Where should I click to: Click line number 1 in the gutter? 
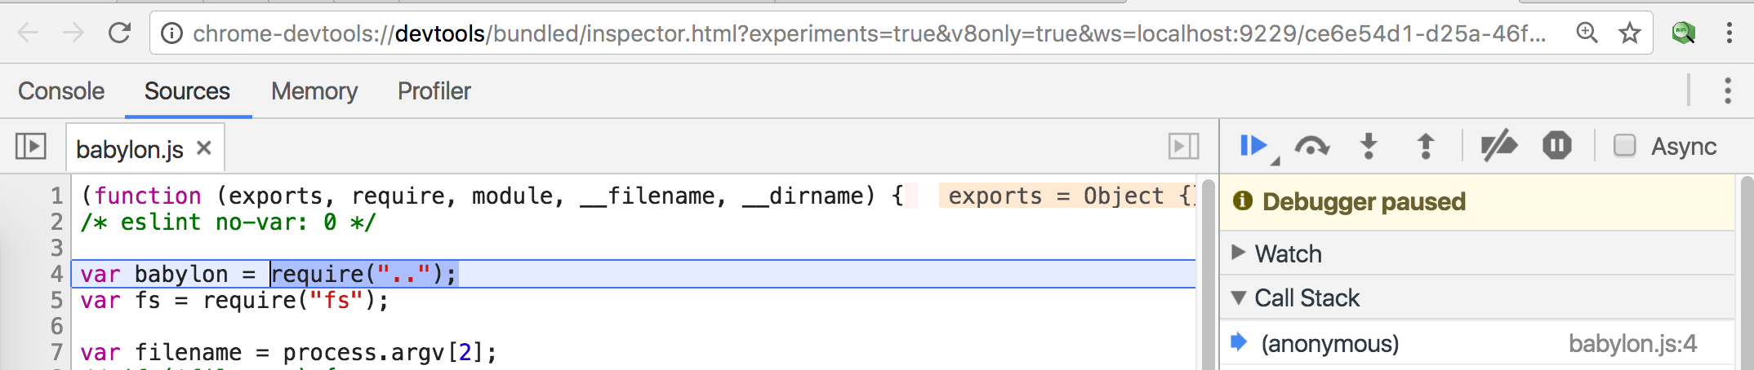[x=56, y=196]
